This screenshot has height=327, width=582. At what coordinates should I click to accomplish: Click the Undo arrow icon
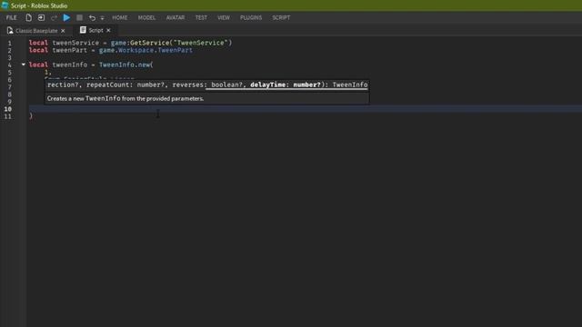click(92, 17)
